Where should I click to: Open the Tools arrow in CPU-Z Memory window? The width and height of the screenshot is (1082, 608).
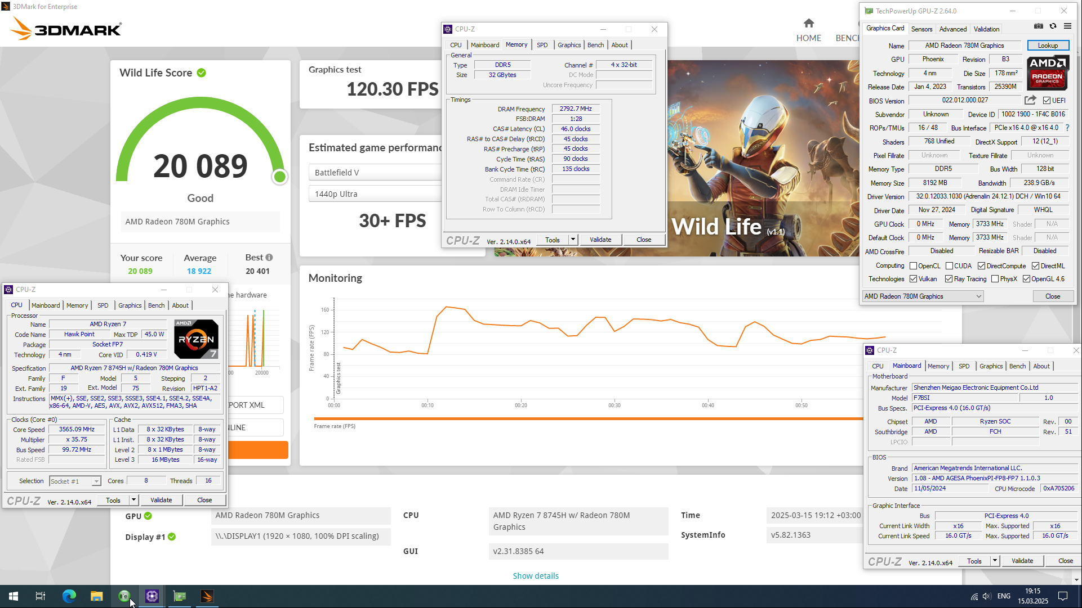click(573, 240)
